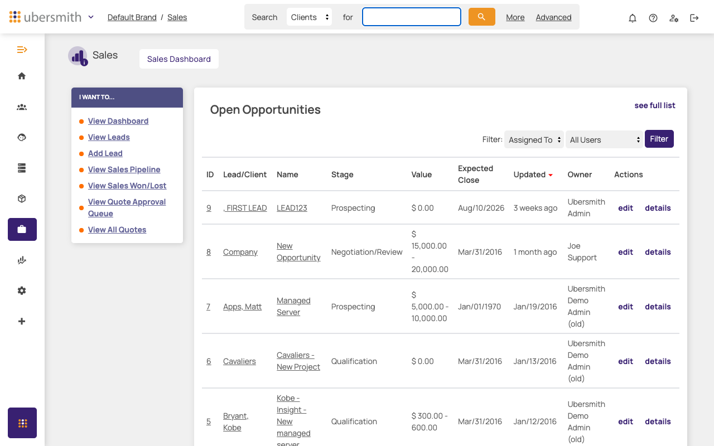The width and height of the screenshot is (714, 446).
Task: Select View Leads menu link
Action: [x=109, y=137]
